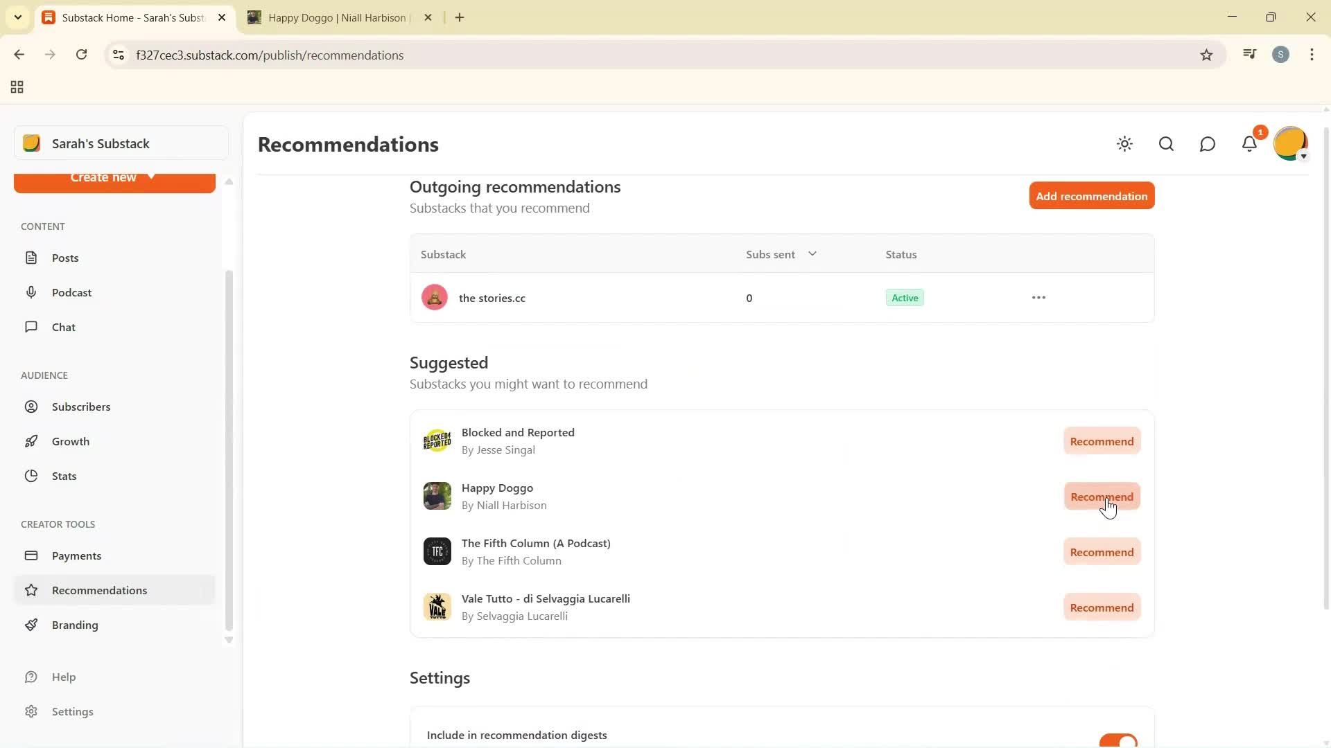
Task: Open the Posts section
Action: (x=66, y=257)
